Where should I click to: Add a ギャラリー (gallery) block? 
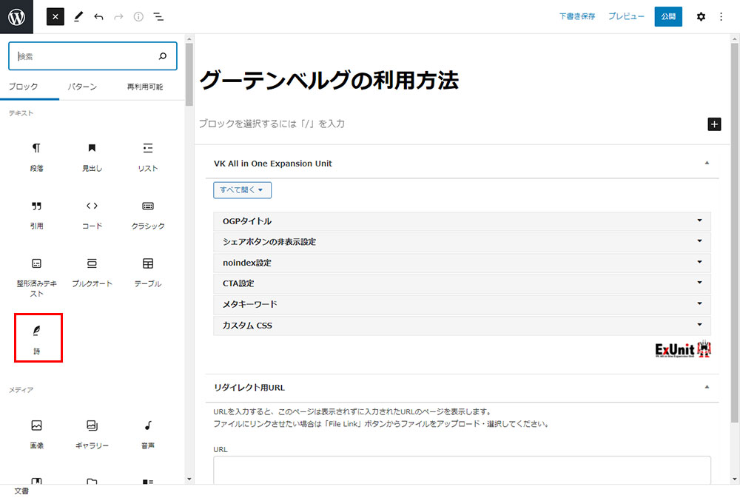[x=92, y=434]
